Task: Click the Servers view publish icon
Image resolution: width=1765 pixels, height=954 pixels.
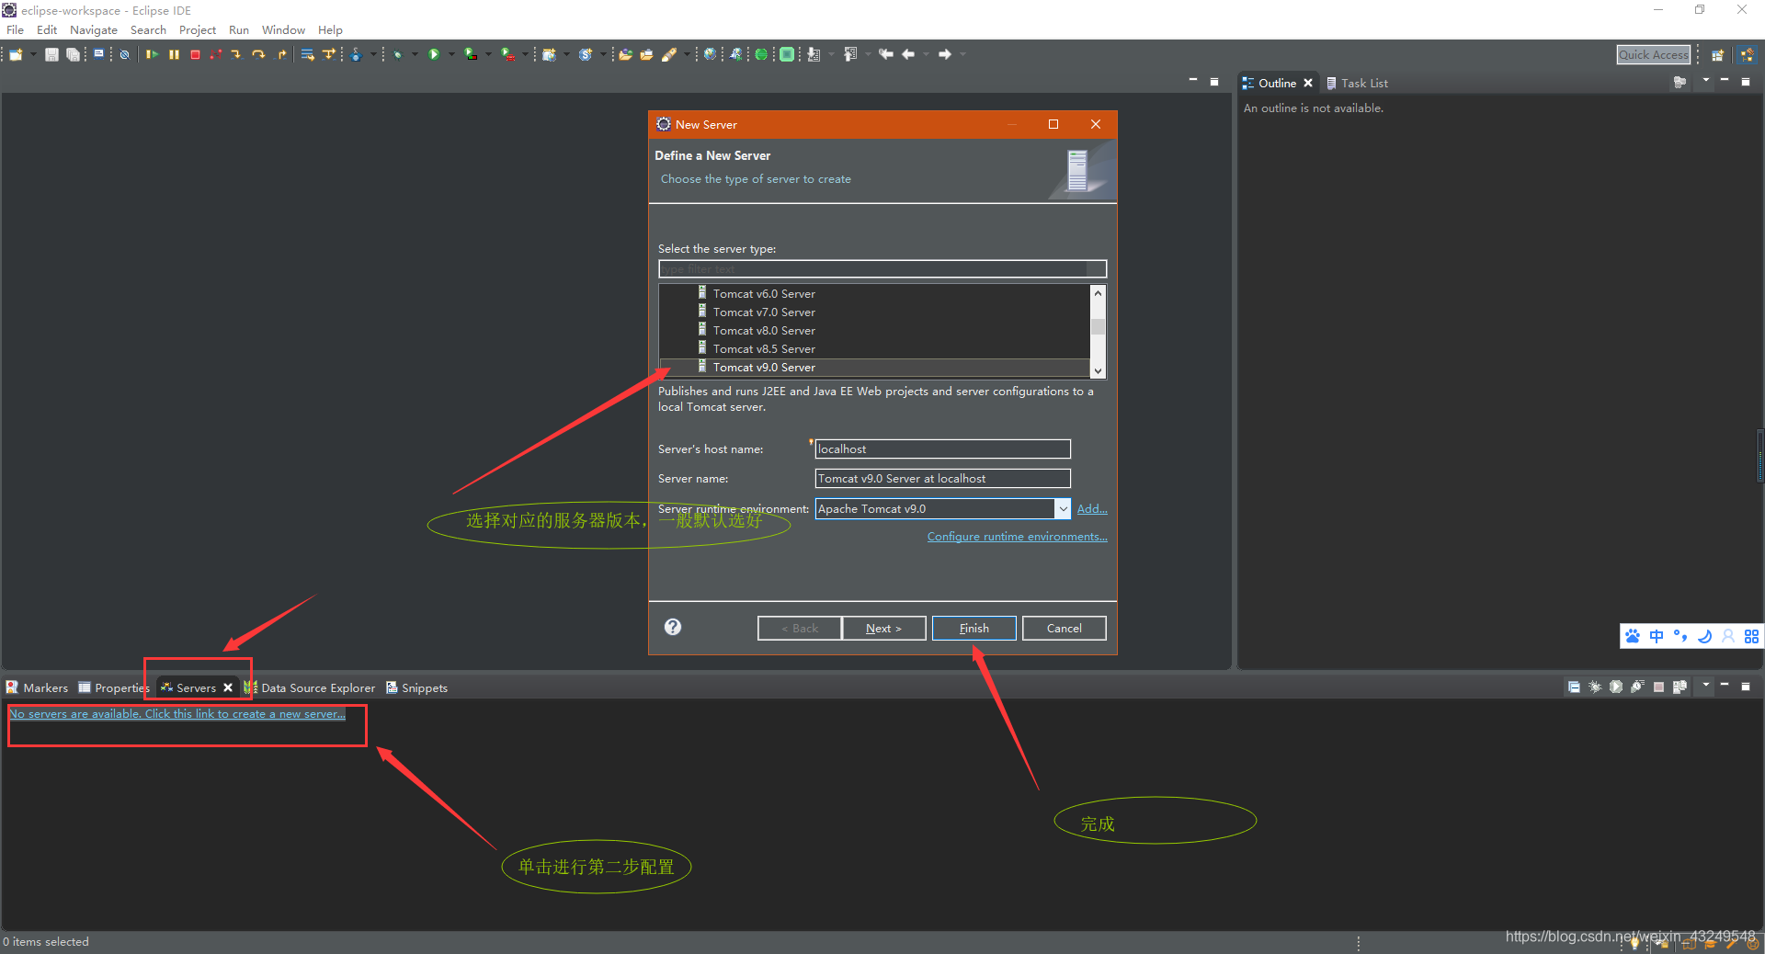Action: [1680, 687]
